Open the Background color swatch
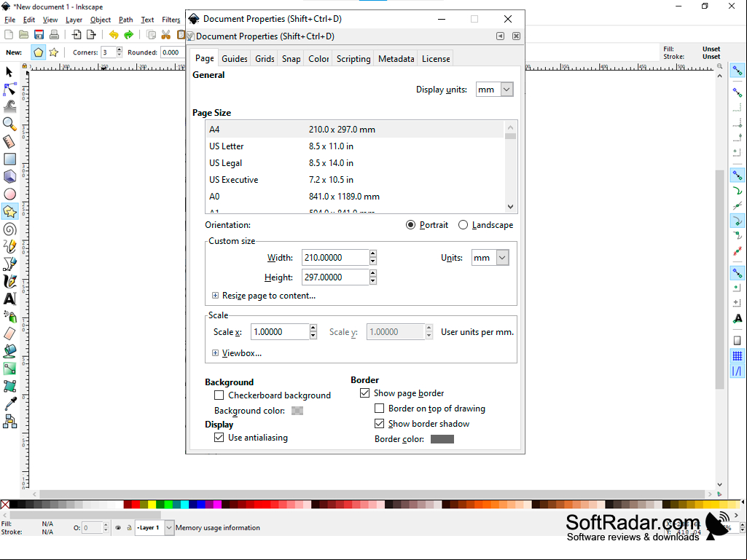Image resolution: width=747 pixels, height=560 pixels. [297, 411]
